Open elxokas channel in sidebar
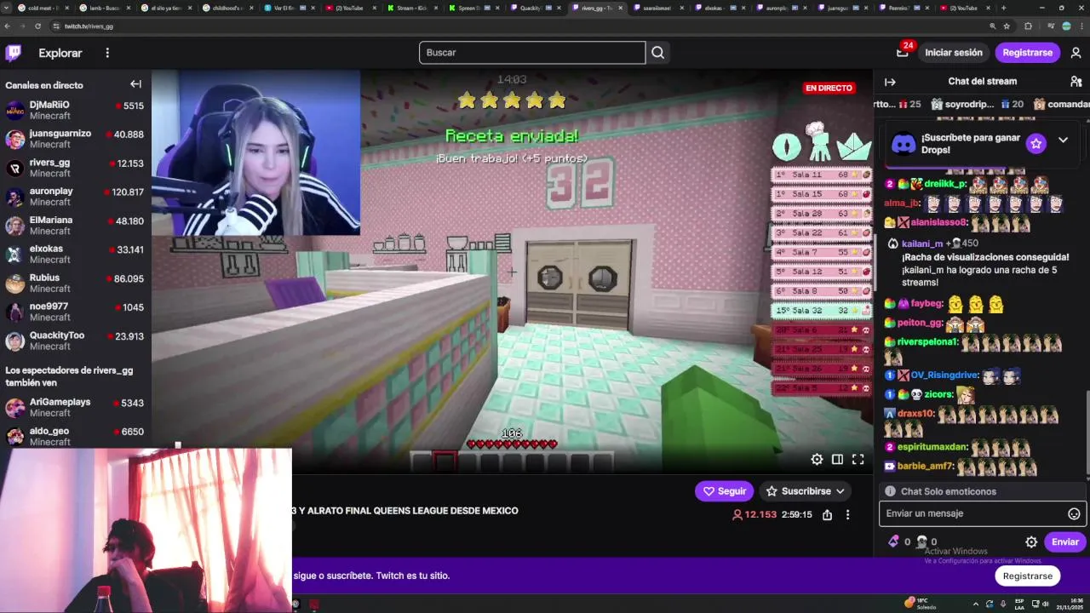The width and height of the screenshot is (1090, 613). tap(75, 255)
